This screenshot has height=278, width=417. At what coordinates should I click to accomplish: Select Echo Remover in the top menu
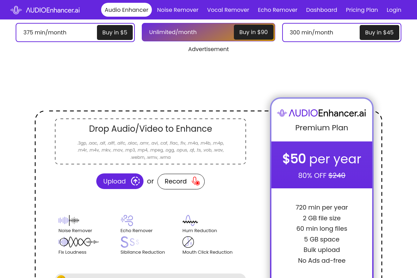[x=277, y=10]
